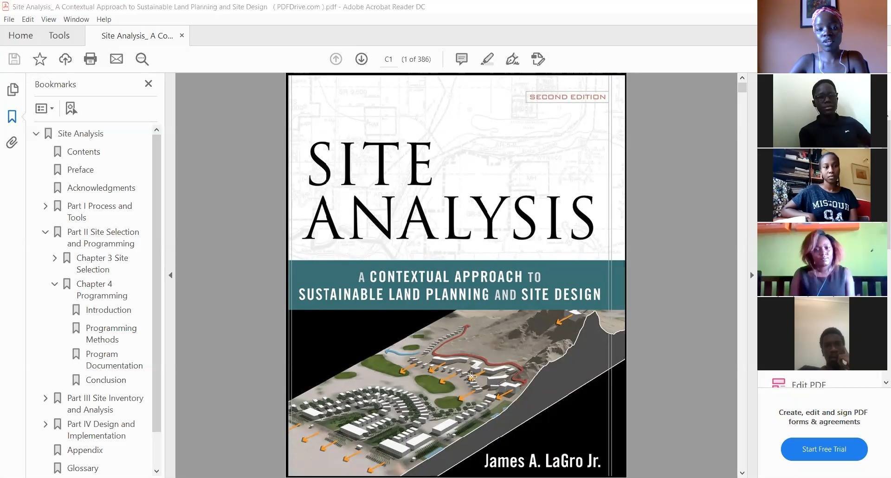The height and width of the screenshot is (478, 891).
Task: Select the Site Analysis document tab
Action: coord(137,36)
